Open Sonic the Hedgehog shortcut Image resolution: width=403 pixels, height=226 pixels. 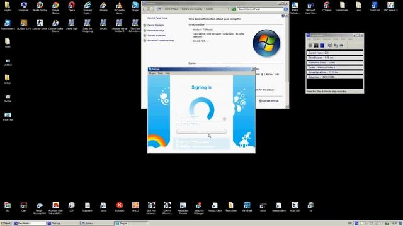coord(88,26)
